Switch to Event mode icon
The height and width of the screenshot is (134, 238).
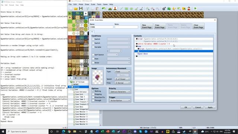pyautogui.click(x=115, y=9)
